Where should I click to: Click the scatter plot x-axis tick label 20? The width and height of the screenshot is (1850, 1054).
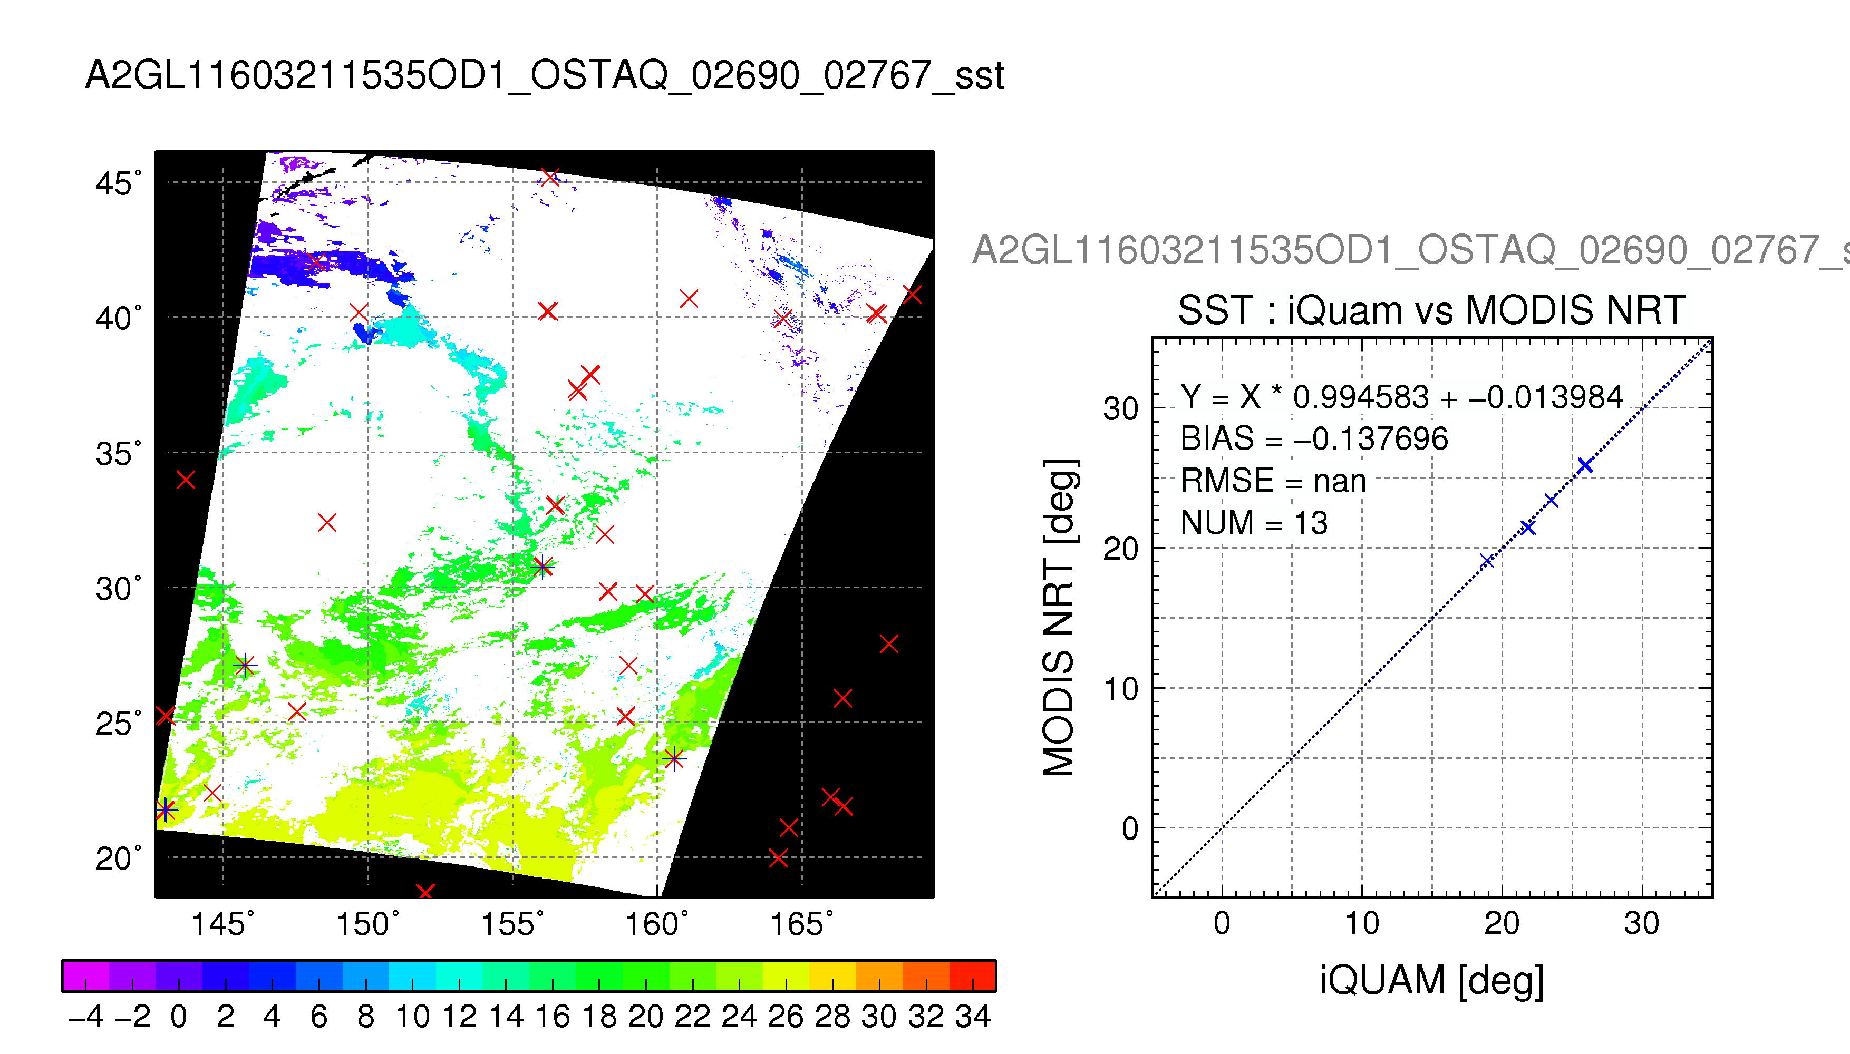tap(1502, 924)
